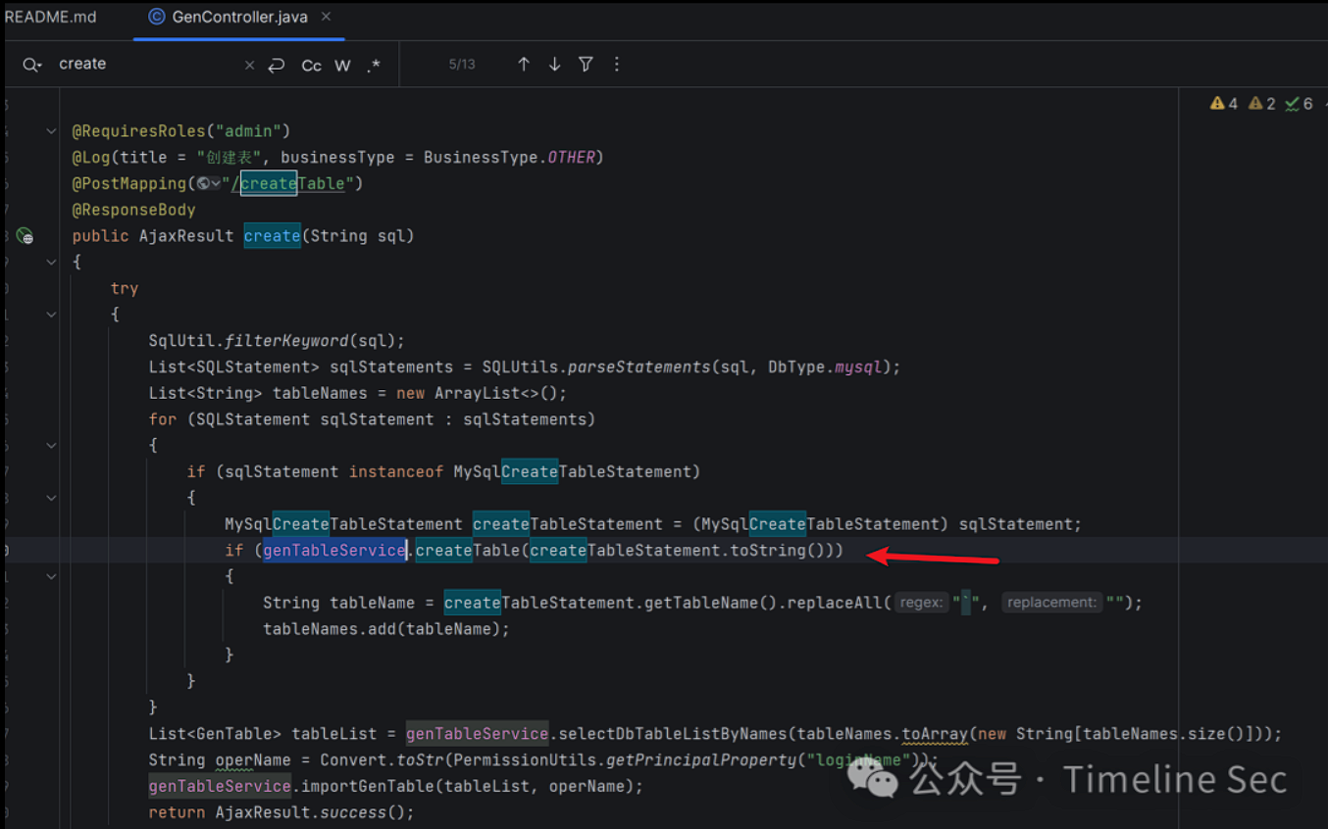Viewport: 1328px width, 829px height.
Task: Click 'mysql' in DbType.mysql
Action: coord(858,367)
